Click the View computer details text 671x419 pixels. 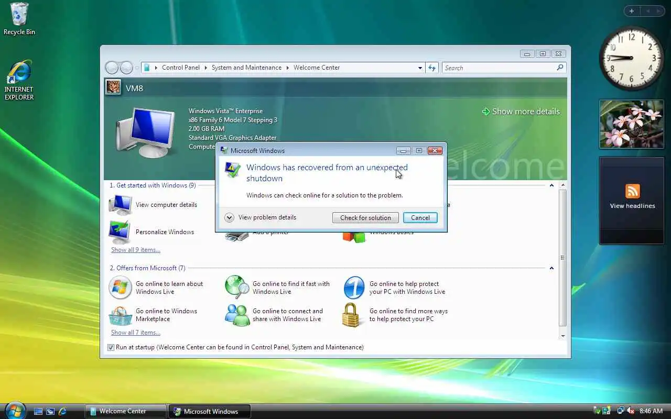(166, 205)
